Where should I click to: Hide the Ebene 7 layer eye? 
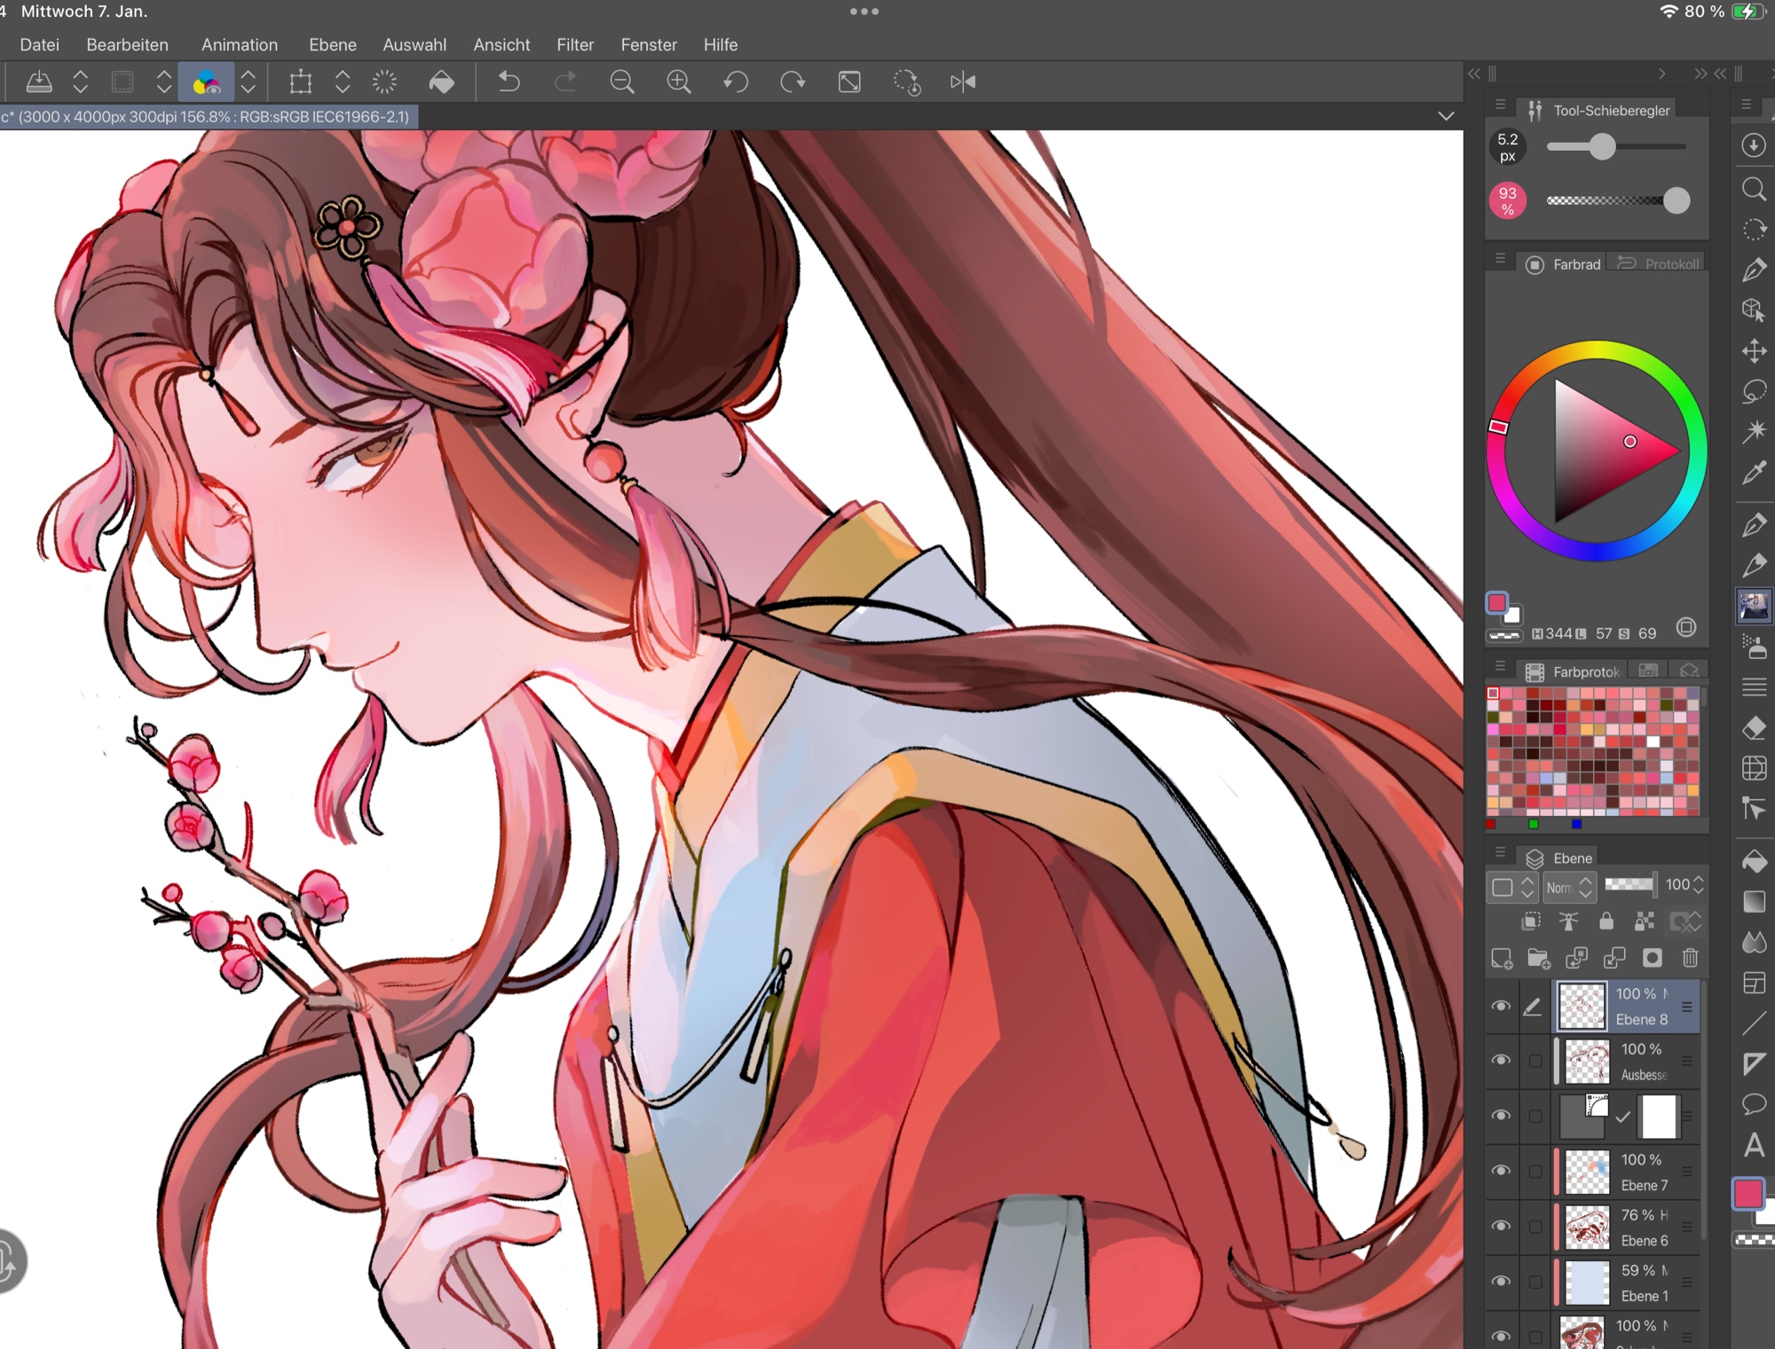coord(1501,1171)
